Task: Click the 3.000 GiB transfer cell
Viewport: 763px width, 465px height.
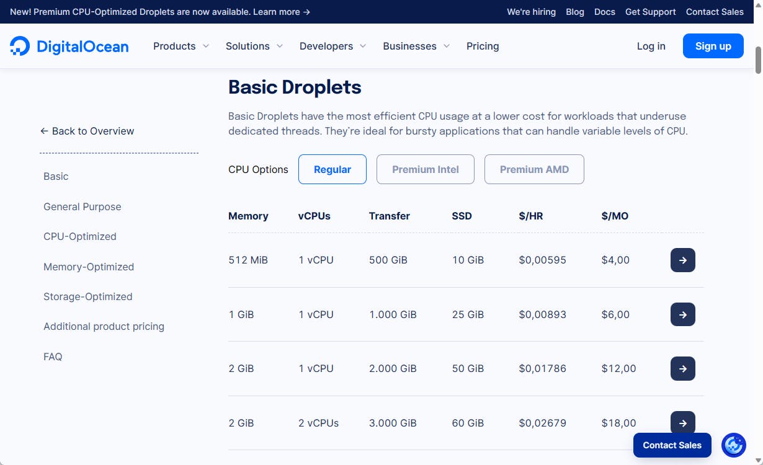Action: coord(393,423)
